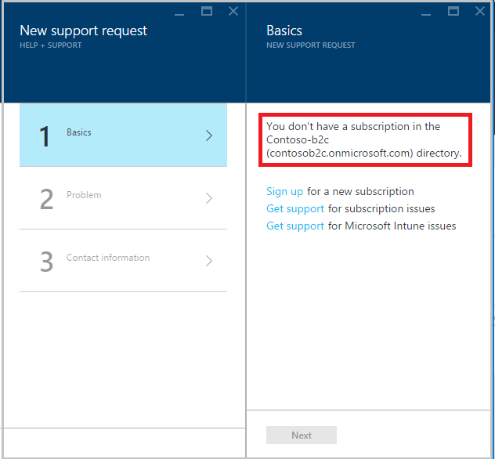Select the Basics step 1
This screenshot has width=495, height=459.
[x=123, y=135]
